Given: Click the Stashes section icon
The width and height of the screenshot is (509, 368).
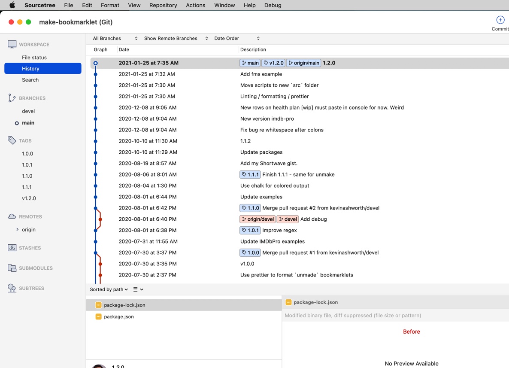Looking at the screenshot, I should tap(11, 247).
